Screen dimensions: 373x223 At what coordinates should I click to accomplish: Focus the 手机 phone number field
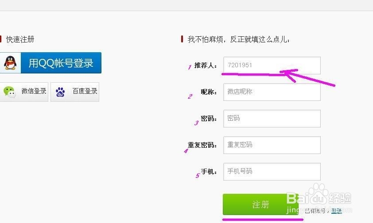(272, 172)
